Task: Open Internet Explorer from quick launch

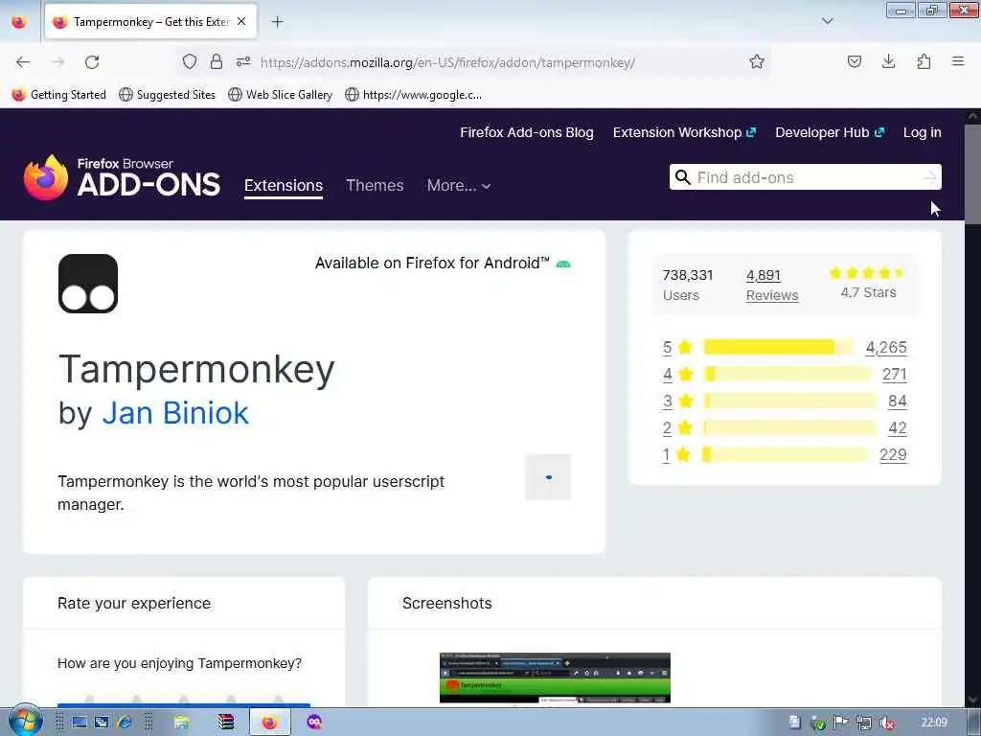Action: [x=124, y=723]
